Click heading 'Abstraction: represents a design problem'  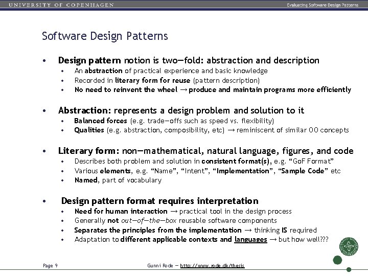pyautogui.click(x=181, y=110)
